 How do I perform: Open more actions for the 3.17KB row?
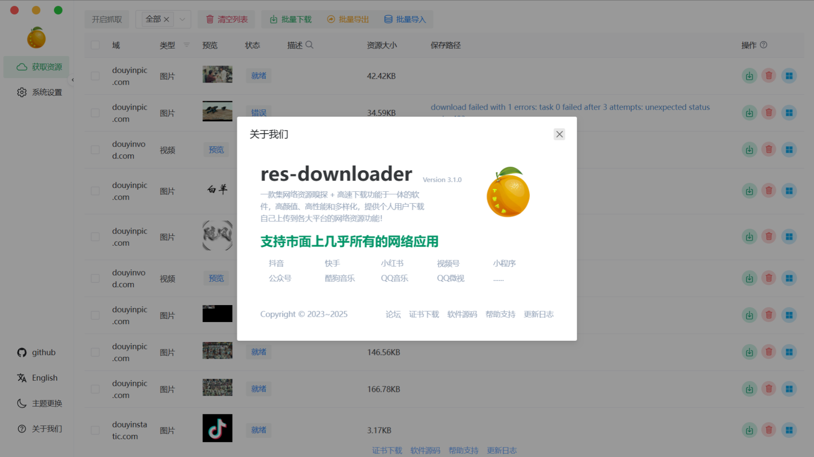point(789,430)
